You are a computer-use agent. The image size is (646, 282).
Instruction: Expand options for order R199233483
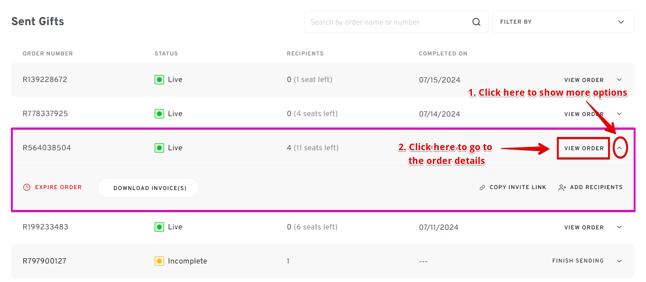coord(619,227)
